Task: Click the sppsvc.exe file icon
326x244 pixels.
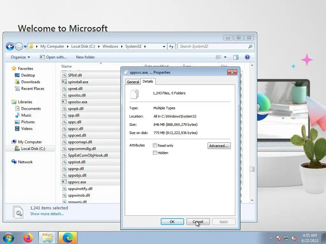Action: point(64,182)
